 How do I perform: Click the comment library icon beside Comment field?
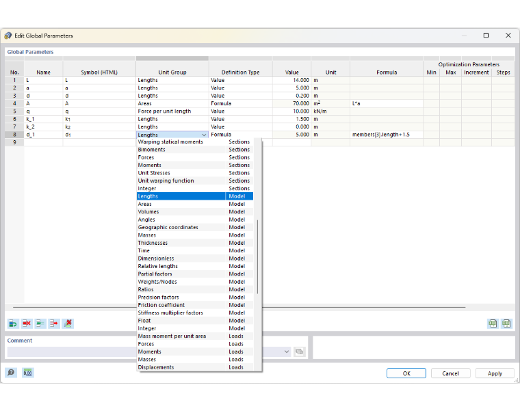pos(299,352)
